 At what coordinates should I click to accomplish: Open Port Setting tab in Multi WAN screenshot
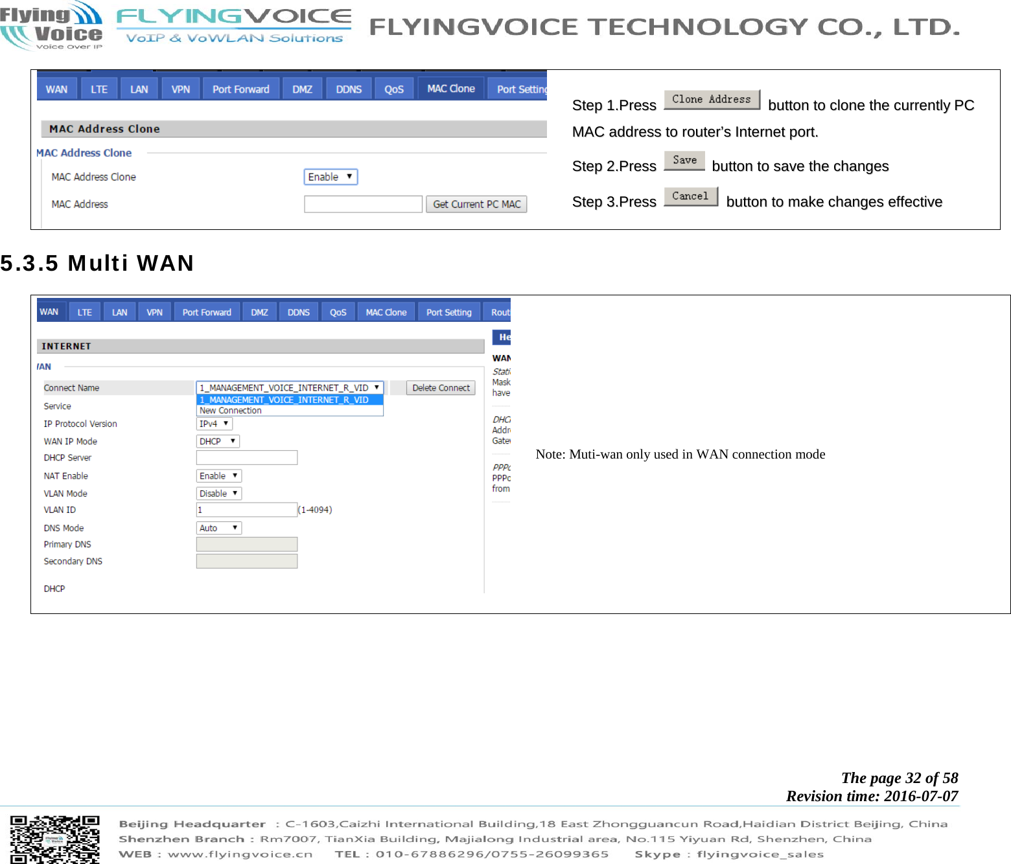[x=449, y=312]
